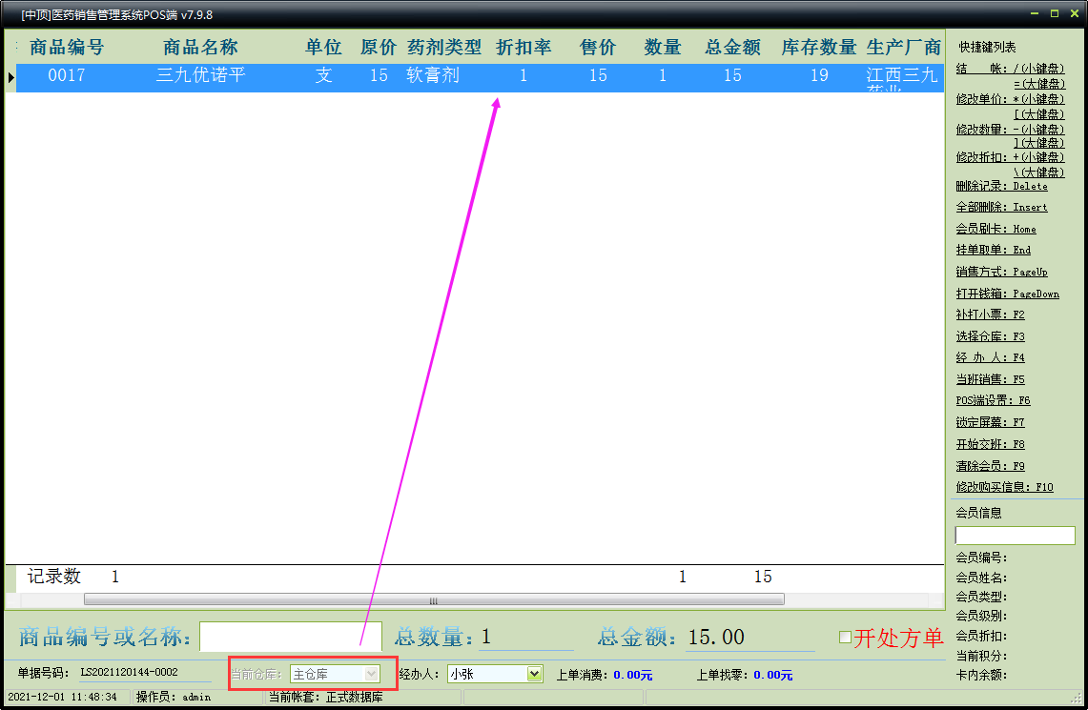Click the 商品编号或名称 input field
Viewport: 1088px width, 710px height.
coord(291,637)
